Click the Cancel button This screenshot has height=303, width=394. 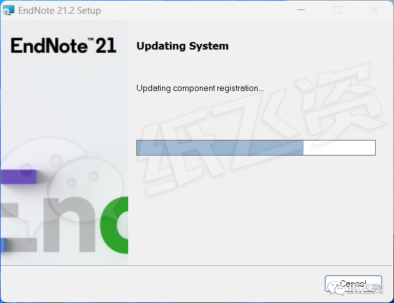pyautogui.click(x=353, y=284)
